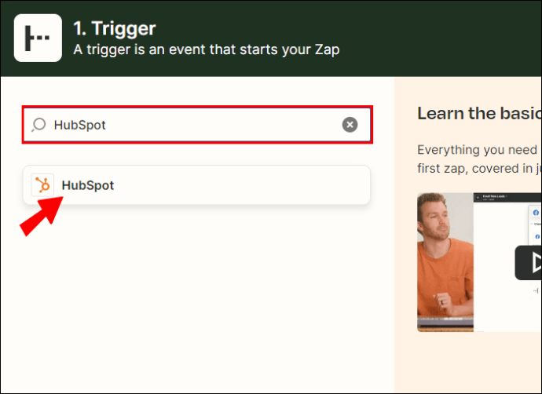Screen dimensions: 542x394
Task: Click the 'Learn the basics' heading
Action: click(479, 113)
